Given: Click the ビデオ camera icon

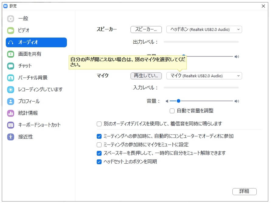Looking at the screenshot, I should tap(11, 31).
